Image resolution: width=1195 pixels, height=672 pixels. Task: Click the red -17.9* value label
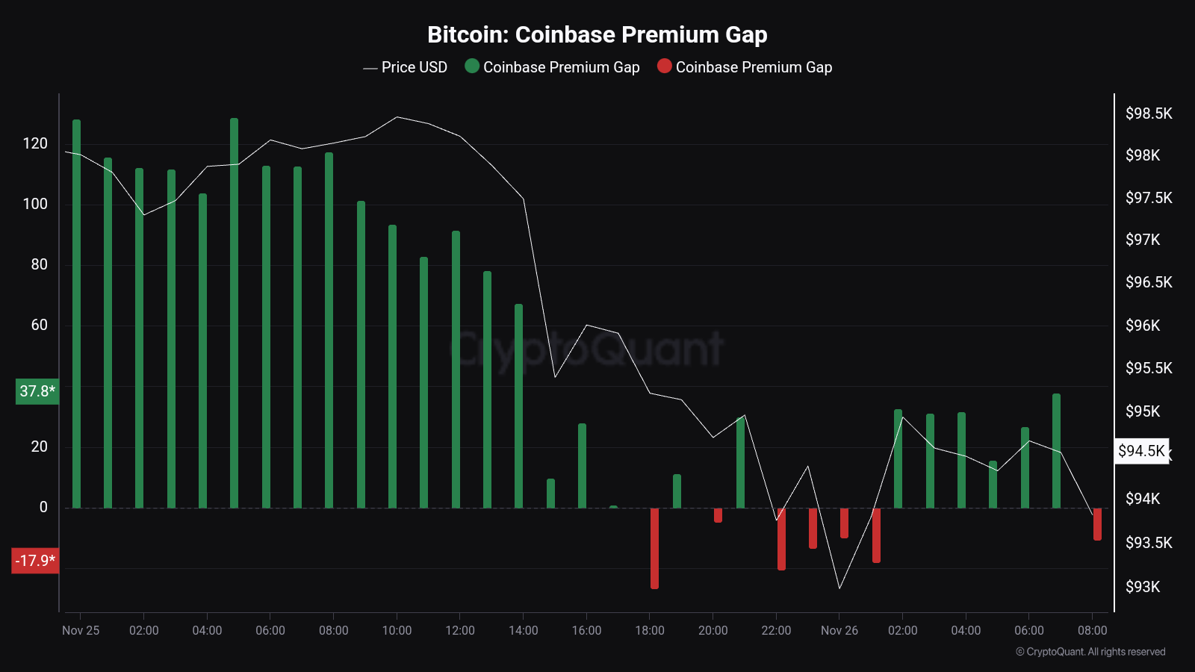[x=34, y=561]
